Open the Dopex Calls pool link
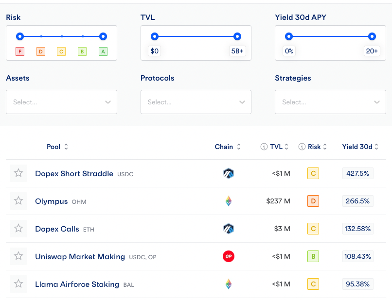The height and width of the screenshot is (300, 392). click(x=57, y=229)
